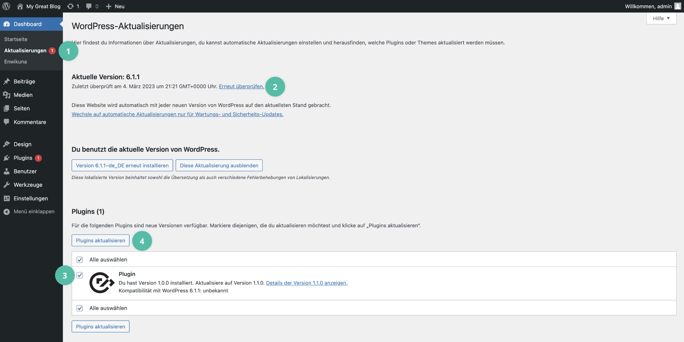Click the home icon beside My Great Blog
The width and height of the screenshot is (684, 342).
[x=20, y=6]
